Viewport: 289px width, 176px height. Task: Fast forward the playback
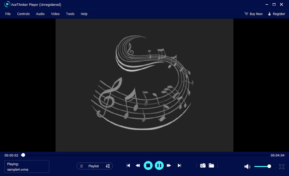tap(169, 166)
